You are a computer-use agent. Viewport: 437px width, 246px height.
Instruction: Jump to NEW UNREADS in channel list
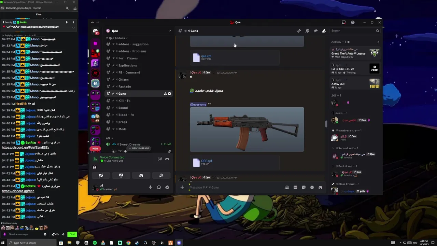[139, 148]
